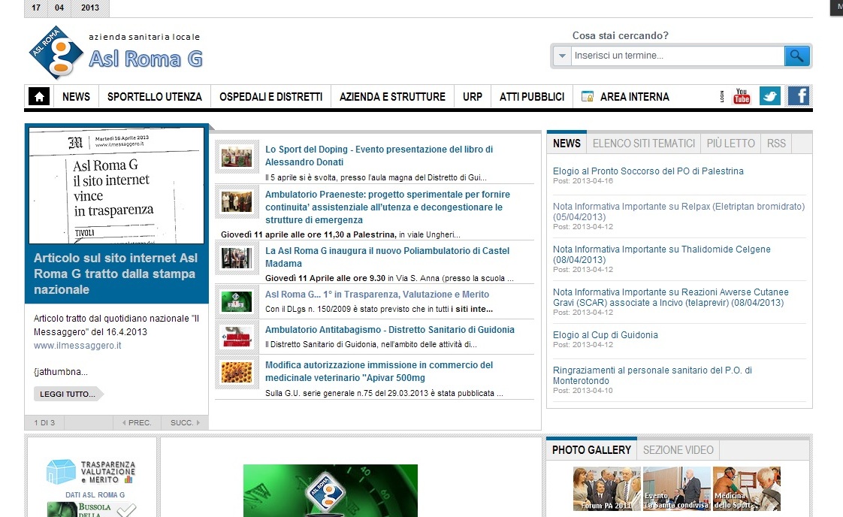Open the Forum PA 2011 gallery thumbnail

click(x=606, y=488)
